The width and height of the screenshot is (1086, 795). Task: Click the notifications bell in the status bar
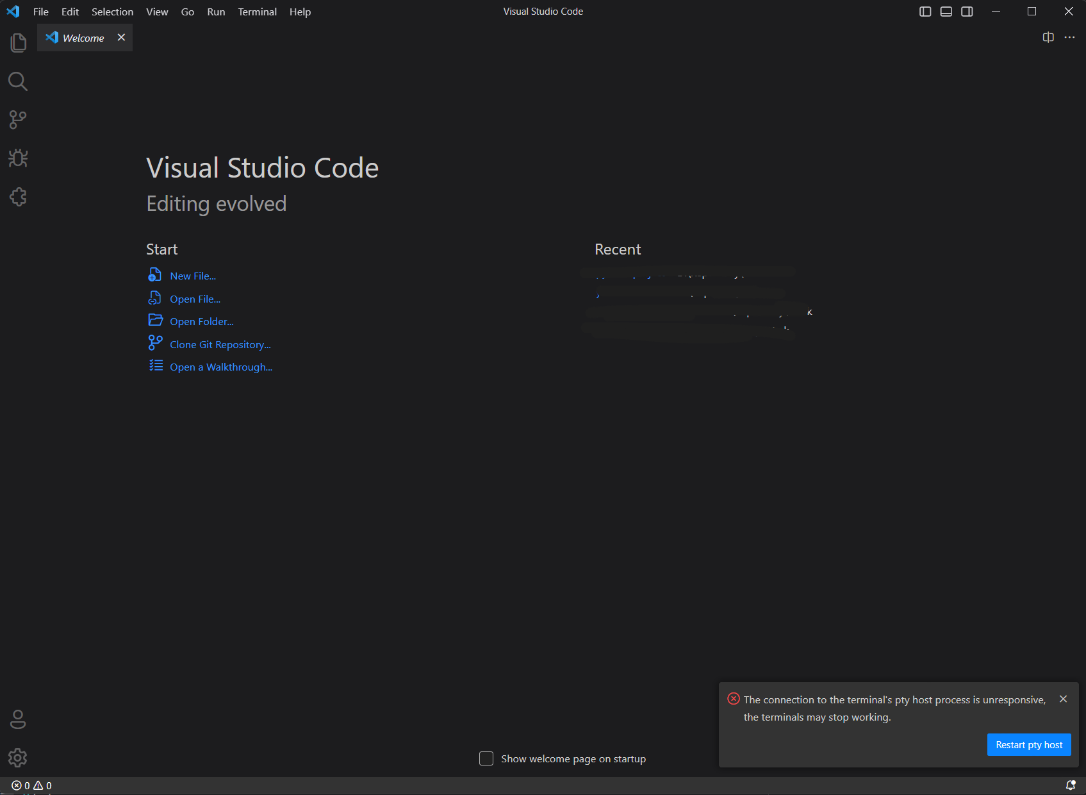coord(1071,785)
